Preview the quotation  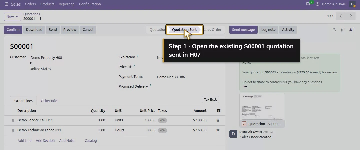(70, 30)
